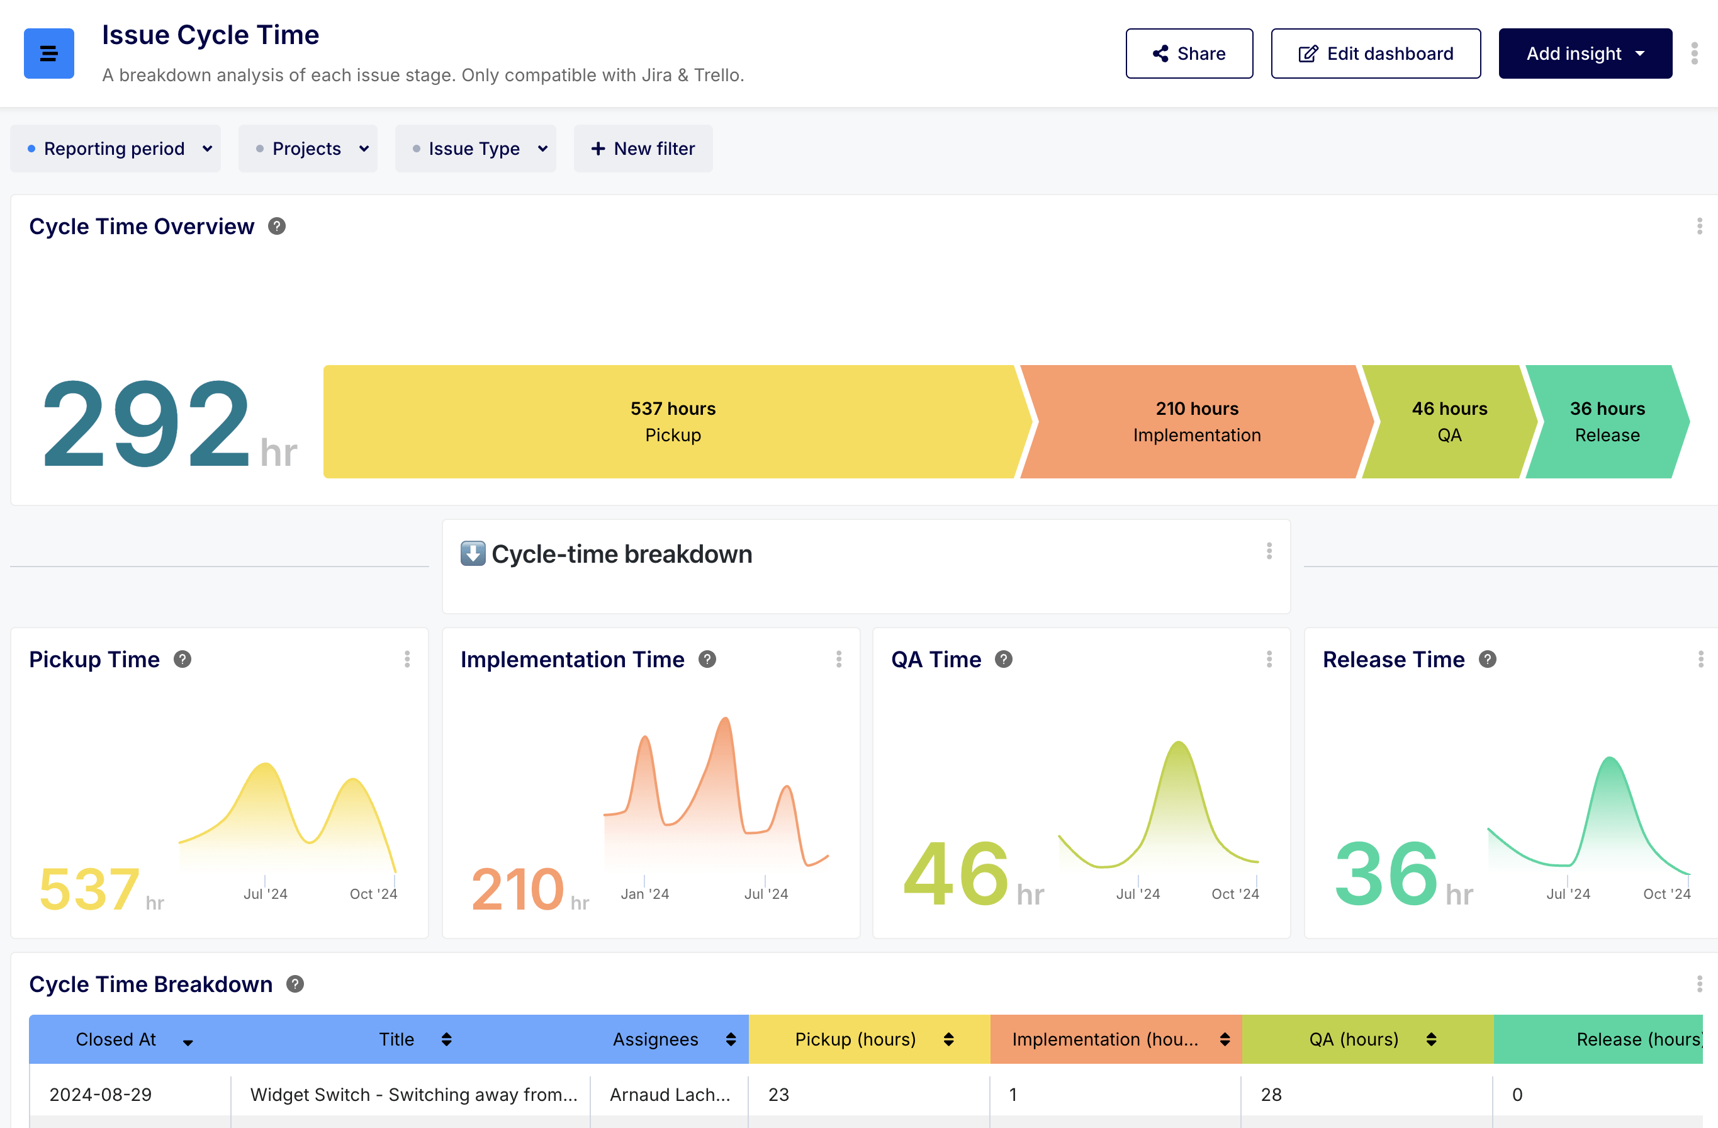Open Cycle-time breakdown card options menu

(1269, 551)
